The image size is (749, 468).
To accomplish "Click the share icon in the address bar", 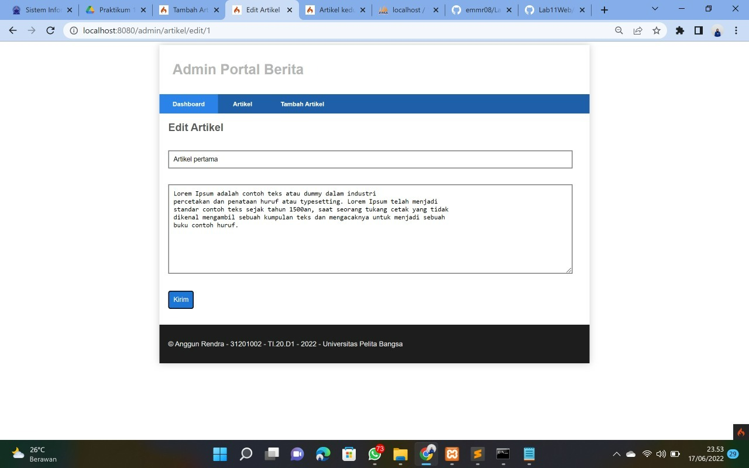I will (x=637, y=30).
